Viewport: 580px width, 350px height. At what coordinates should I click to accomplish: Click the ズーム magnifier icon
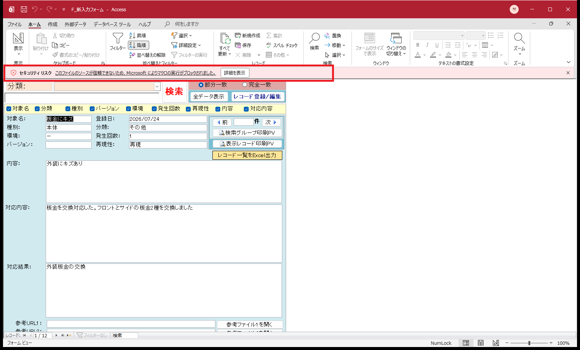[519, 38]
